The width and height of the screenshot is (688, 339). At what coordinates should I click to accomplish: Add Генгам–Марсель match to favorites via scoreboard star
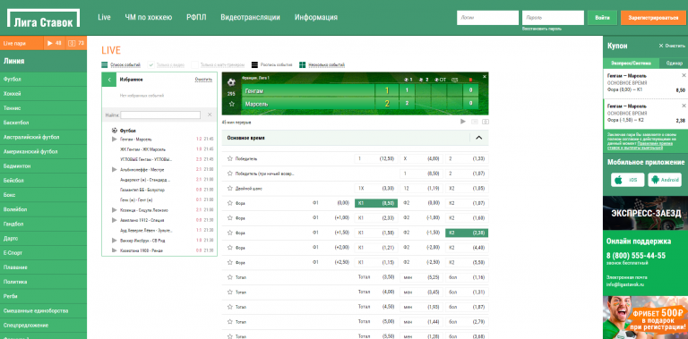[232, 105]
